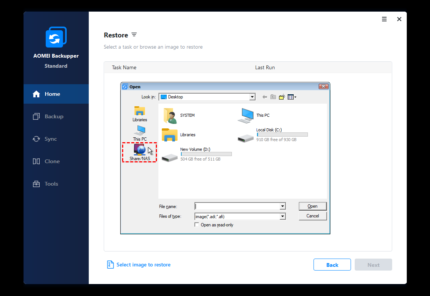This screenshot has width=430, height=296.
Task: Open the SYSTEM user folder
Action: click(179, 115)
